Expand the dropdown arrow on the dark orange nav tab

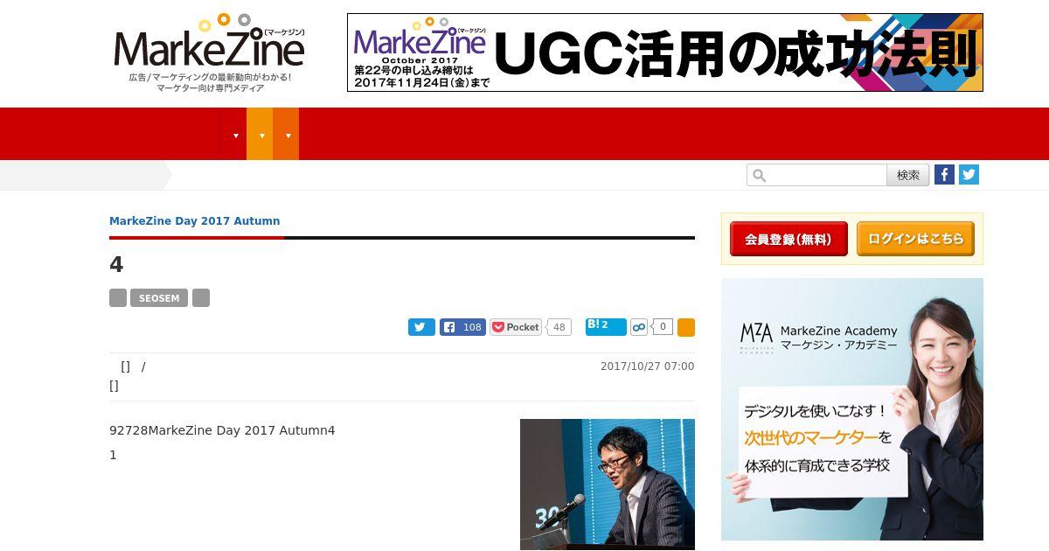[x=288, y=135]
